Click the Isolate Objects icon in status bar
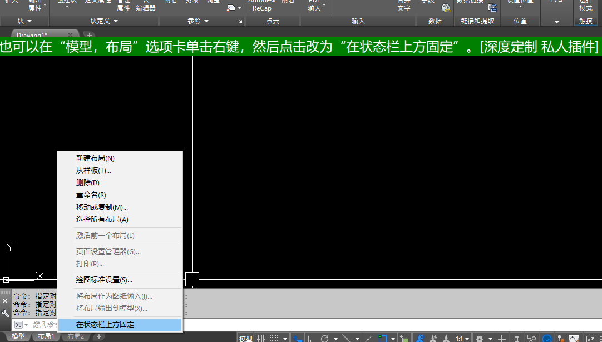602x342 pixels. point(531,337)
